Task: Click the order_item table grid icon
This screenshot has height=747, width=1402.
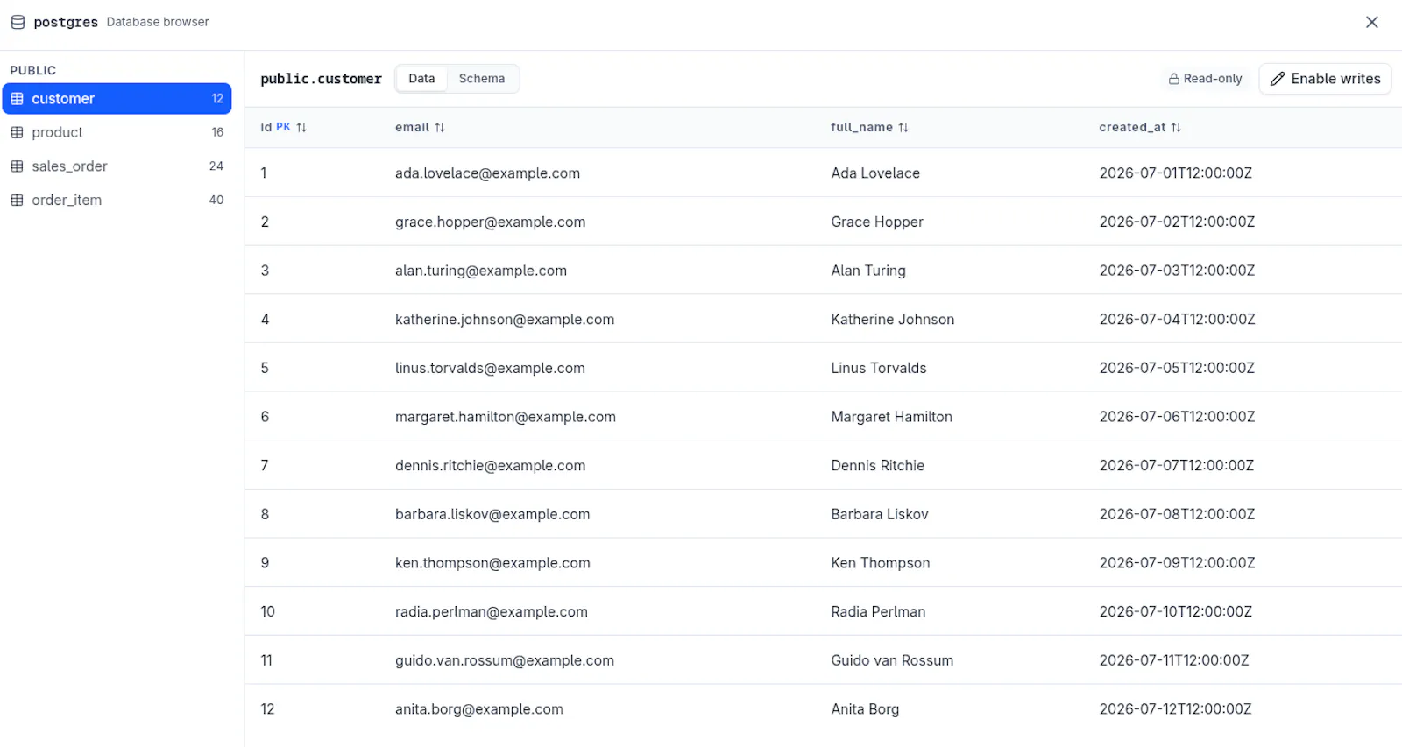Action: [x=17, y=200]
